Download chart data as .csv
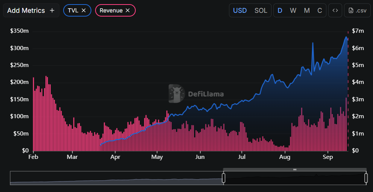 [355, 11]
